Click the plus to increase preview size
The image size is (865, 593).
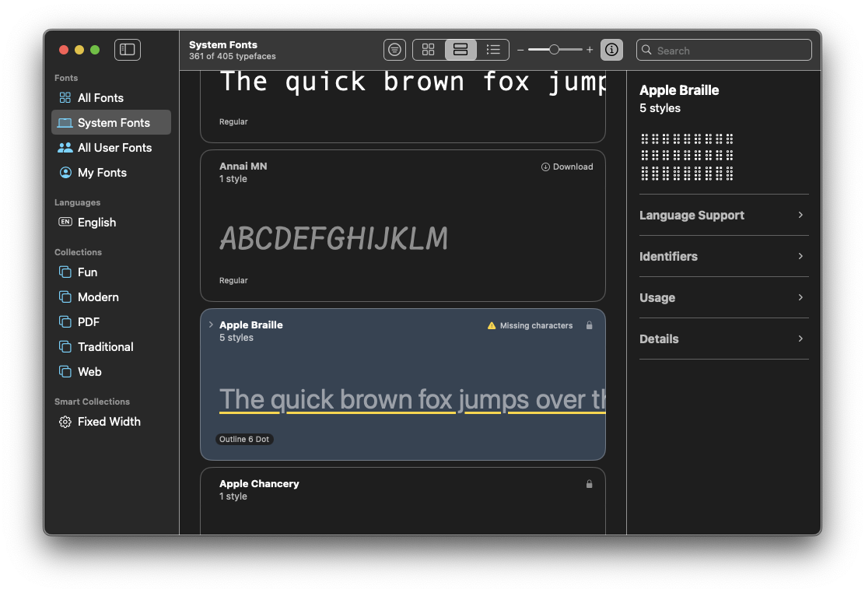590,50
